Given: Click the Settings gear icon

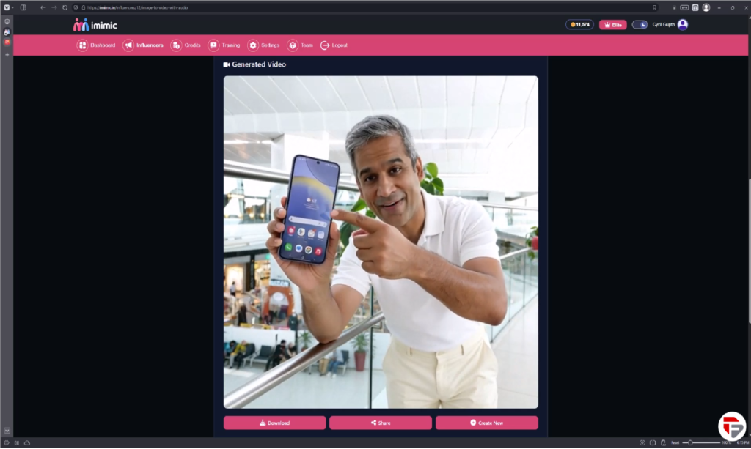Looking at the screenshot, I should tap(253, 45).
